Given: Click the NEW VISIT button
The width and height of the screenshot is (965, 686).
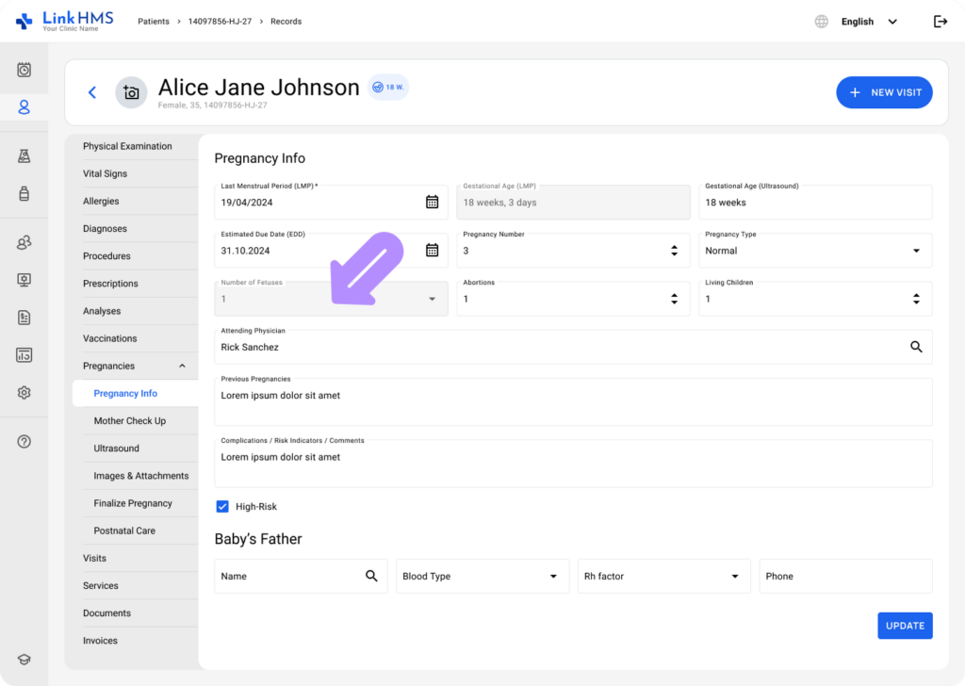Looking at the screenshot, I should pyautogui.click(x=884, y=92).
